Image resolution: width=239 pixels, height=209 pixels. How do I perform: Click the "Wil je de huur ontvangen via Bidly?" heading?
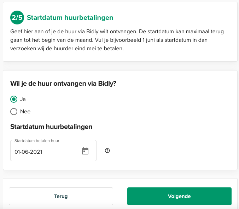pyautogui.click(x=63, y=84)
